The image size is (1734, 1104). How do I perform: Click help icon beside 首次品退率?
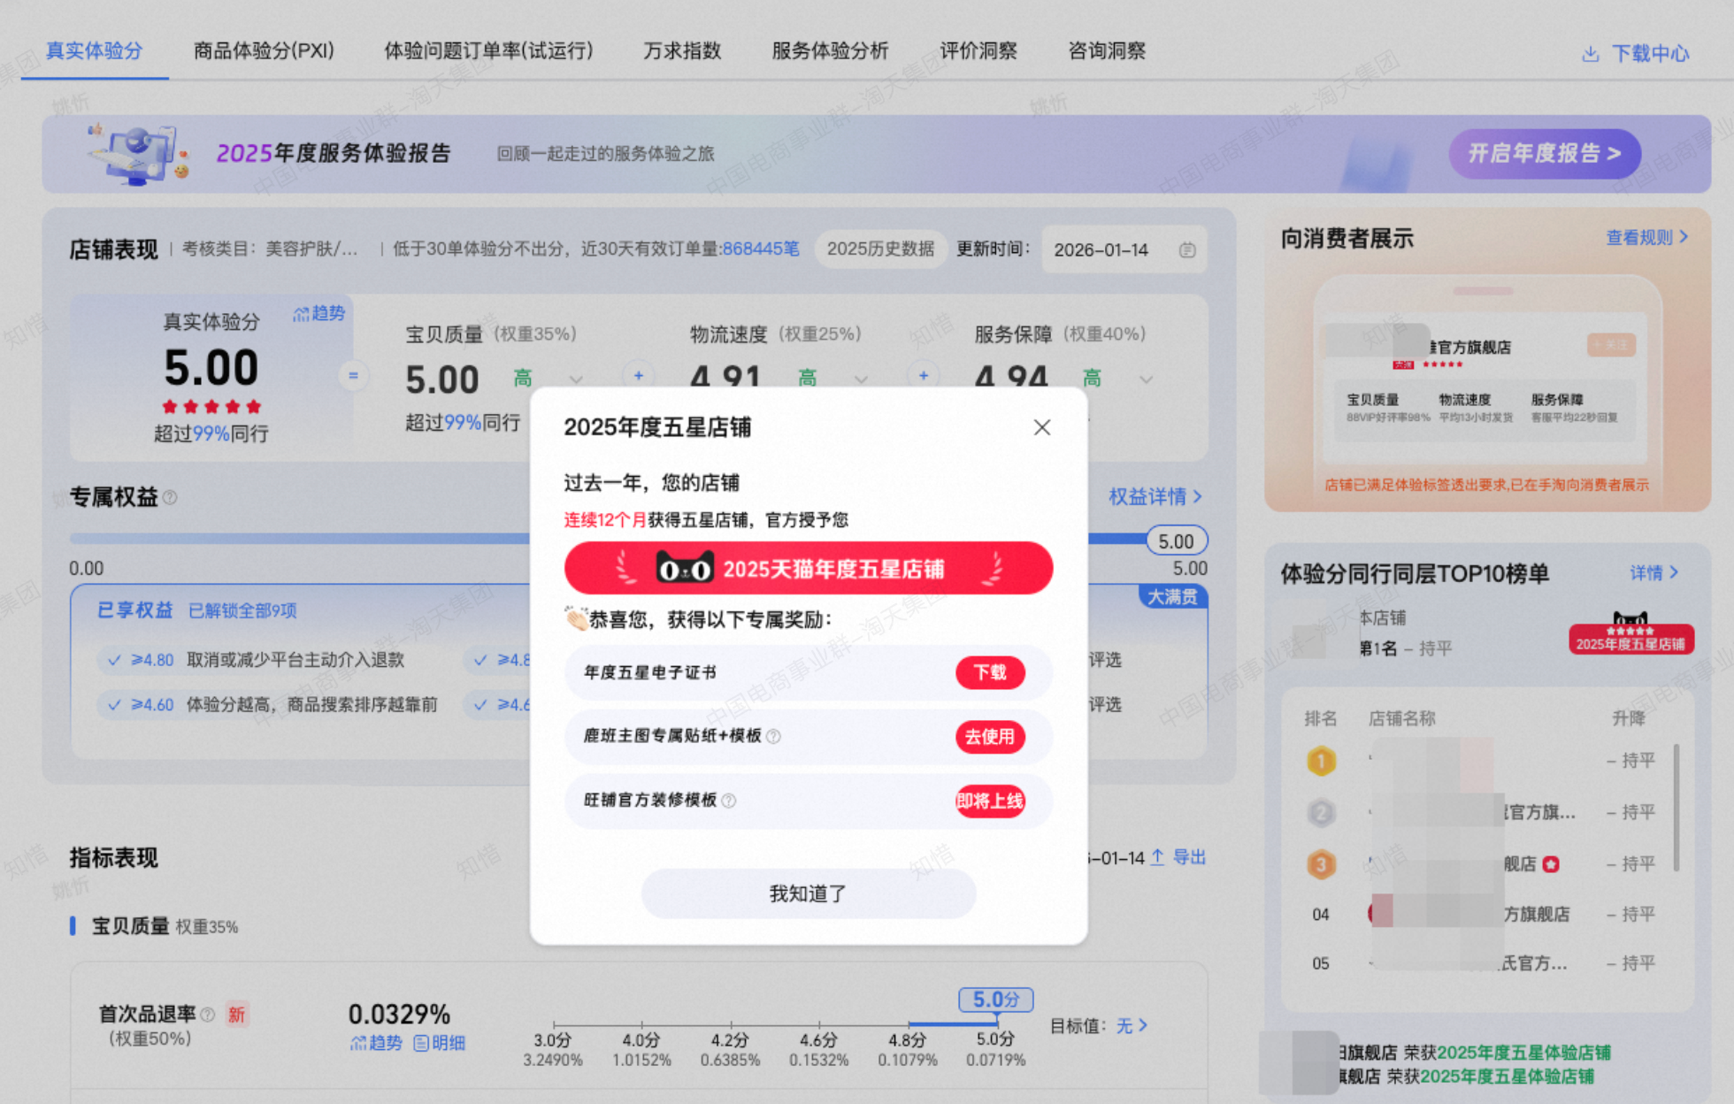pyautogui.click(x=208, y=1014)
